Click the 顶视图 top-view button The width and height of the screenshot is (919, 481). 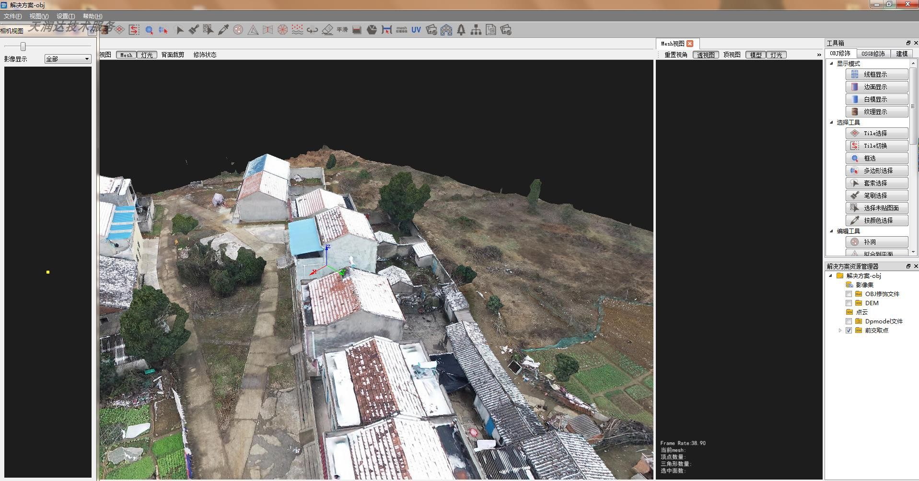pyautogui.click(x=731, y=54)
